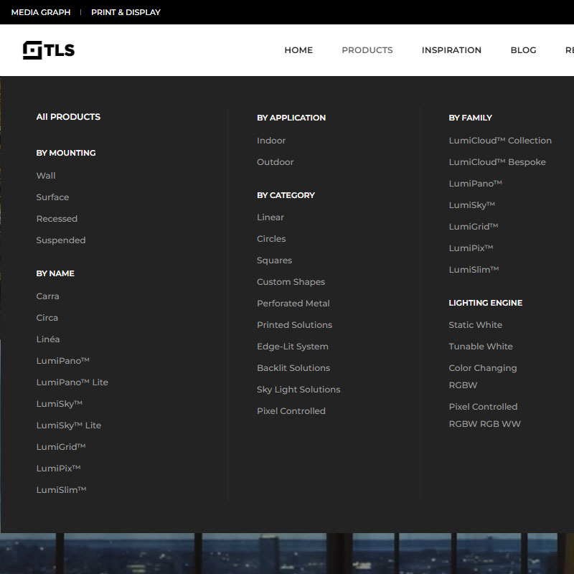Open Suspended mounting products

[61, 240]
